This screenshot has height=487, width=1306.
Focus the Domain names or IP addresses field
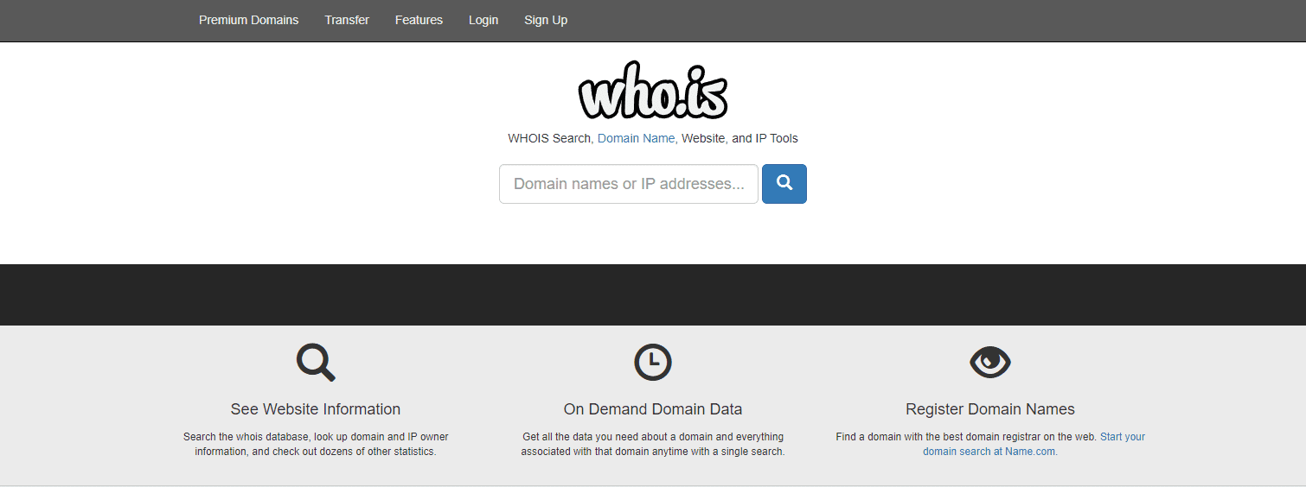pyautogui.click(x=629, y=184)
